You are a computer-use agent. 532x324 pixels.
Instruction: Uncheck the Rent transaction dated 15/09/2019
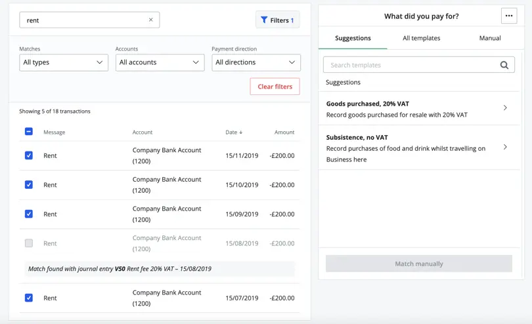pos(29,214)
